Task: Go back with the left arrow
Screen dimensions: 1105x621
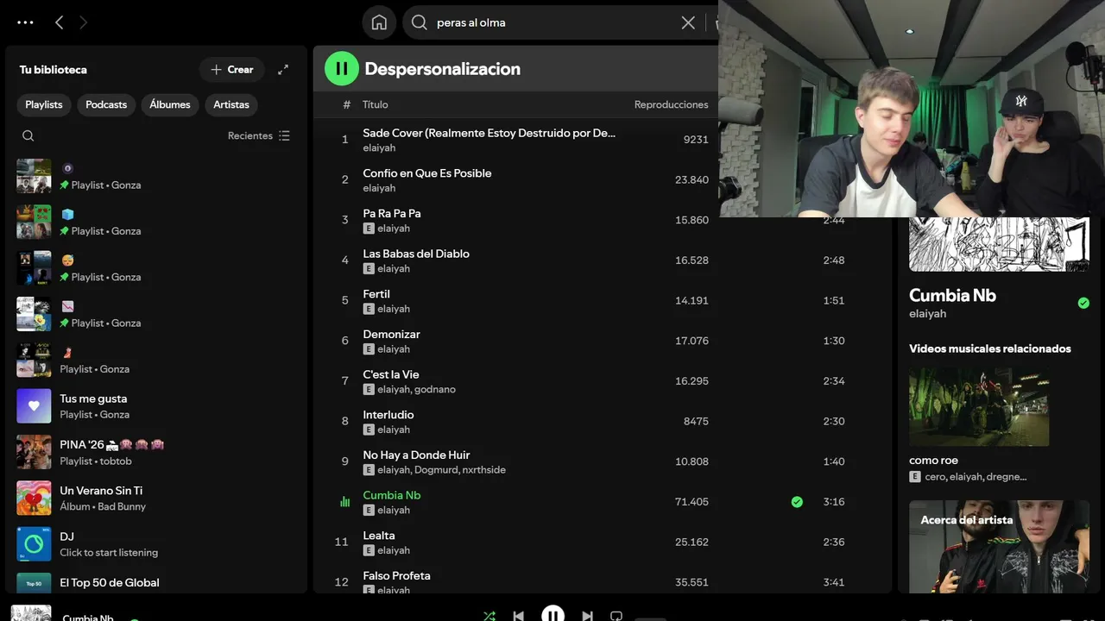Action: (x=59, y=22)
